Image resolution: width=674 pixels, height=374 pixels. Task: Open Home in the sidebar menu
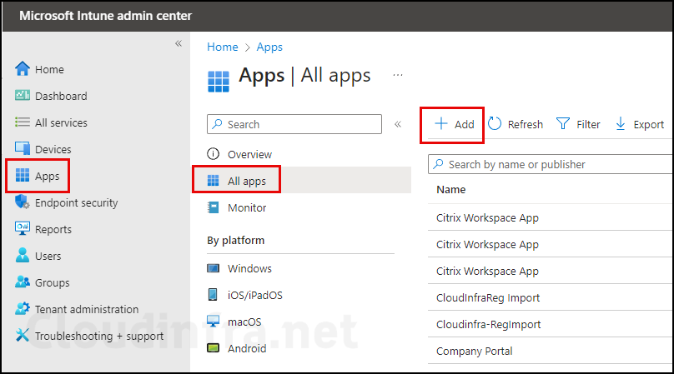[49, 70]
